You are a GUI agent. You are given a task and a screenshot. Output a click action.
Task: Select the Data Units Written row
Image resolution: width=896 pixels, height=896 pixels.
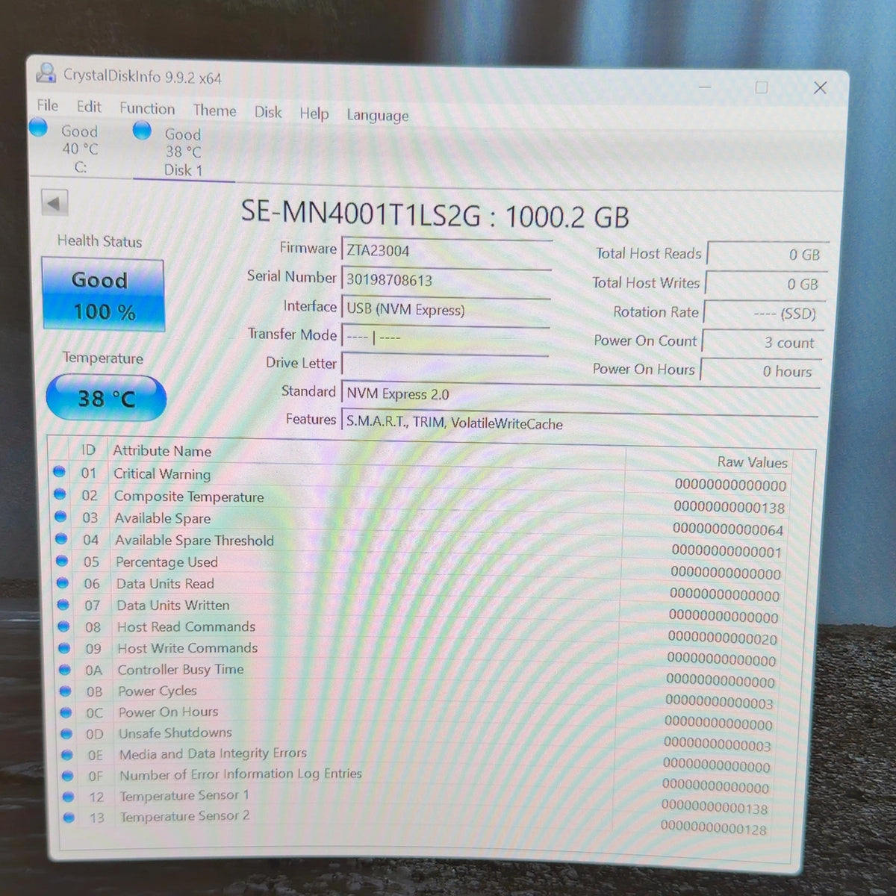point(420,610)
